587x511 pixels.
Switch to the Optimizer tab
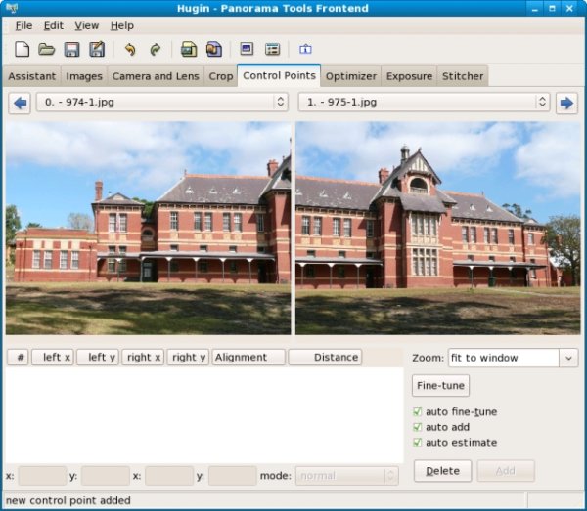[x=350, y=76]
